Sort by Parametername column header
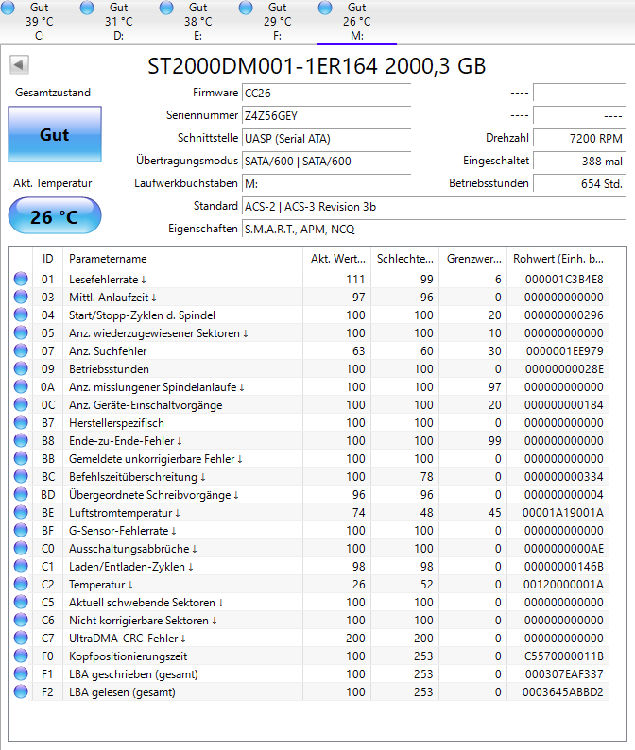Screen dimensions: 635x750 [182, 259]
